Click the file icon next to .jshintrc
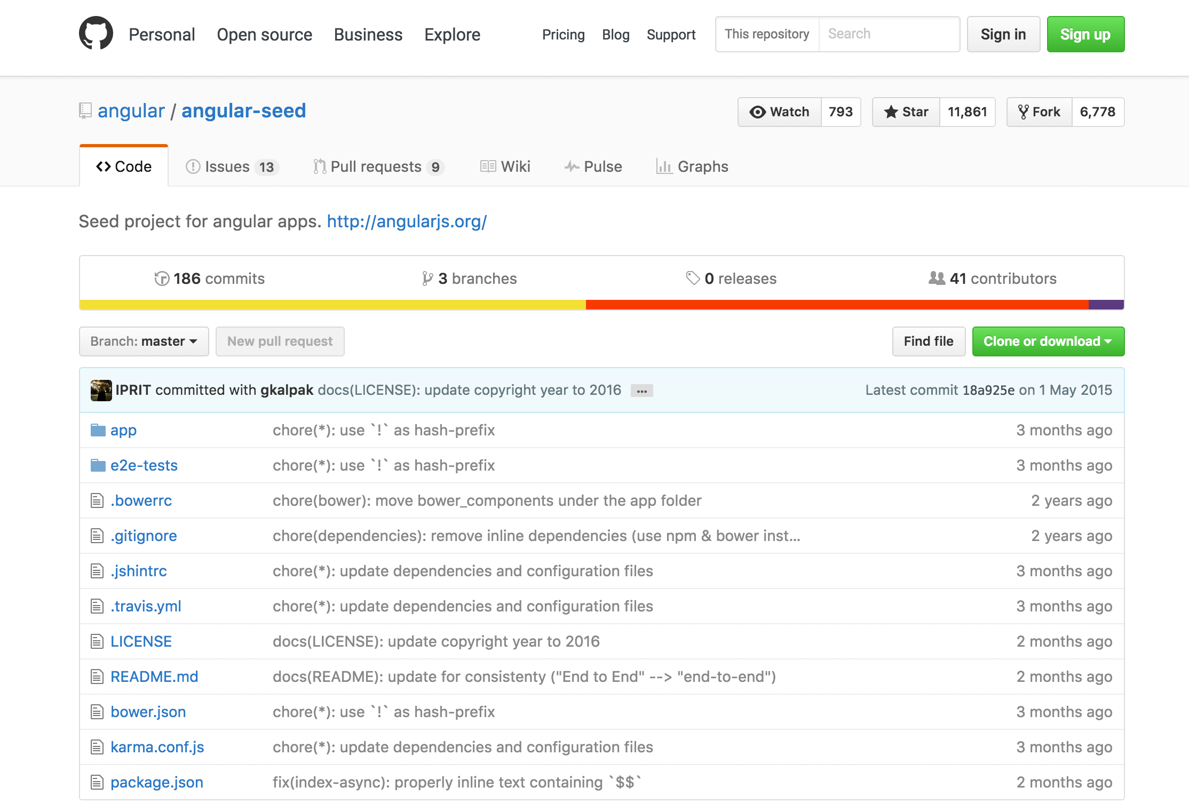Image resolution: width=1189 pixels, height=811 pixels. 97,571
